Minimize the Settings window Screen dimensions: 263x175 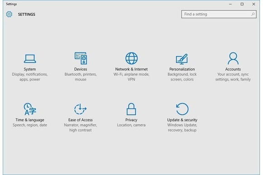tap(230, 4)
